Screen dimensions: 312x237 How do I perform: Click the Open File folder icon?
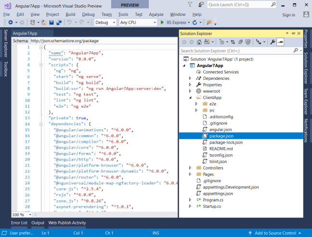click(x=44, y=23)
